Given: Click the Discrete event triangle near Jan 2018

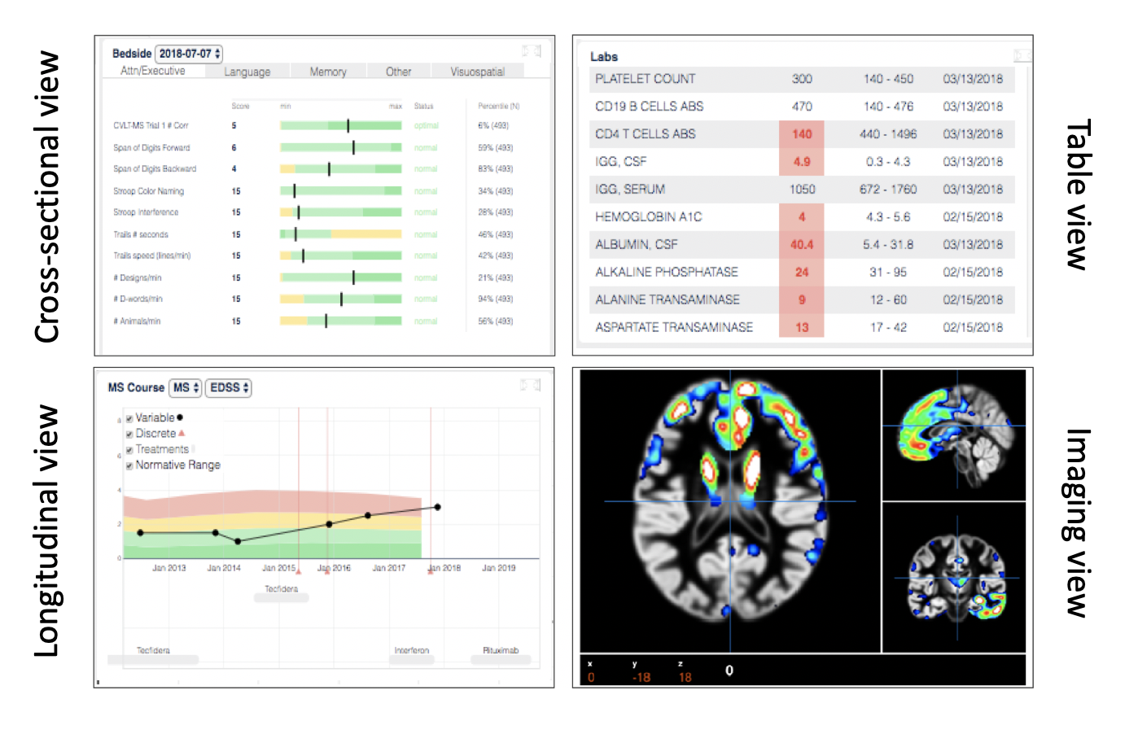Looking at the screenshot, I should click(431, 571).
